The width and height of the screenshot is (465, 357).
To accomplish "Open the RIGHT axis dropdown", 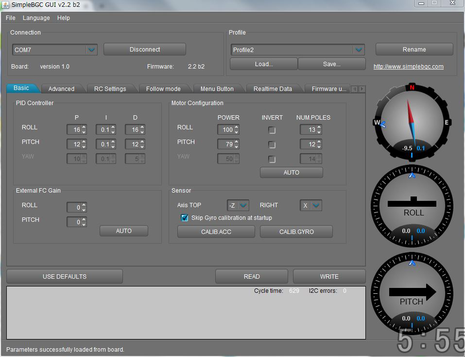I will (x=316, y=205).
